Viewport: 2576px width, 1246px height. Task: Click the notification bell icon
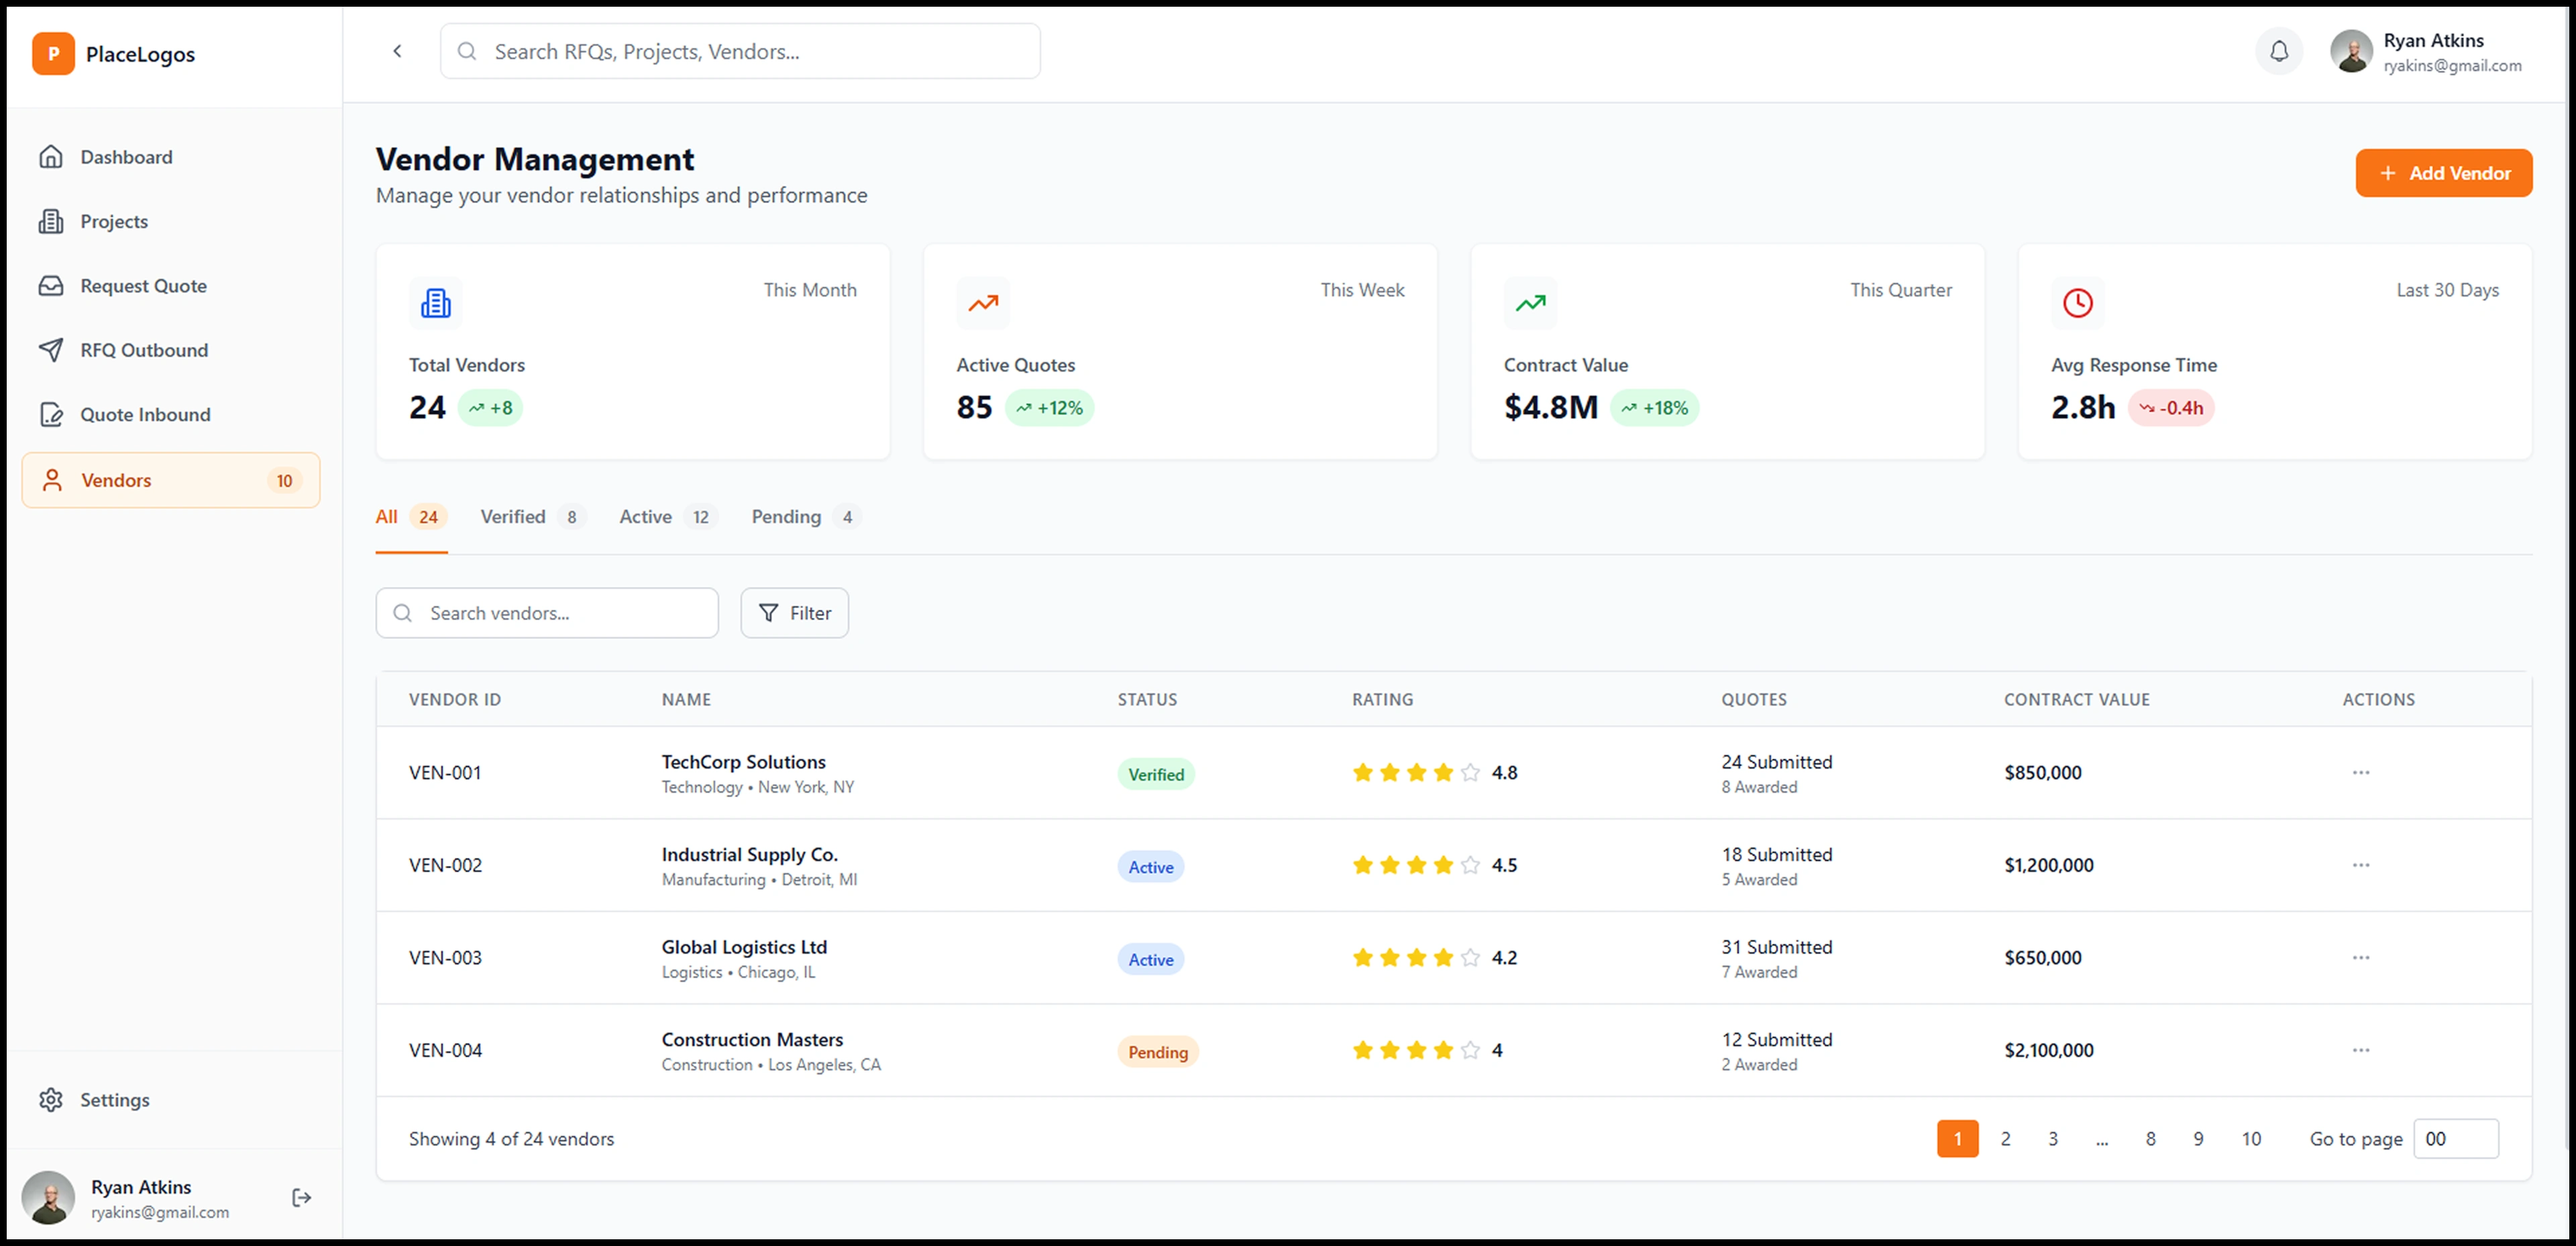2278,51
